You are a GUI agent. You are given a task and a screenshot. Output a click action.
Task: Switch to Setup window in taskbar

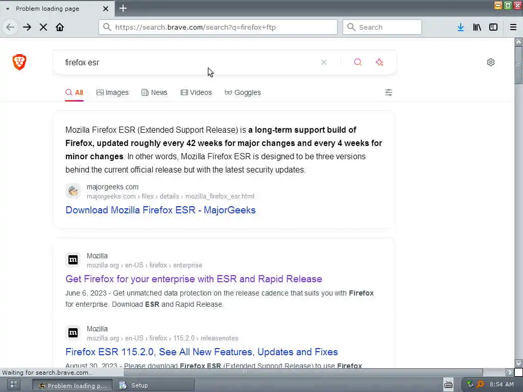tap(154, 385)
